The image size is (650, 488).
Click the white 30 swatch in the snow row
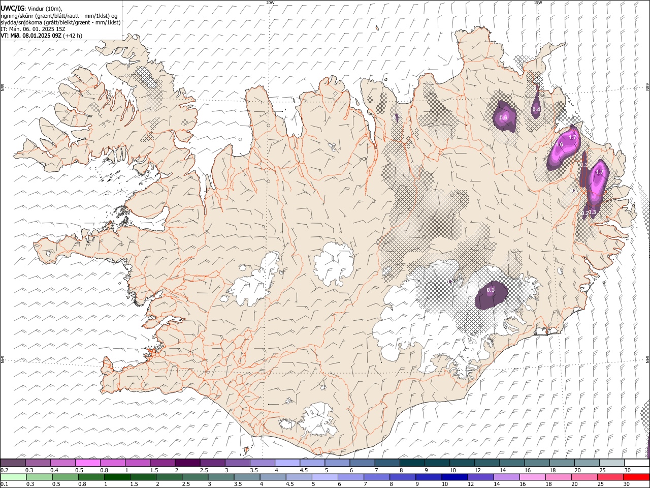click(x=637, y=463)
